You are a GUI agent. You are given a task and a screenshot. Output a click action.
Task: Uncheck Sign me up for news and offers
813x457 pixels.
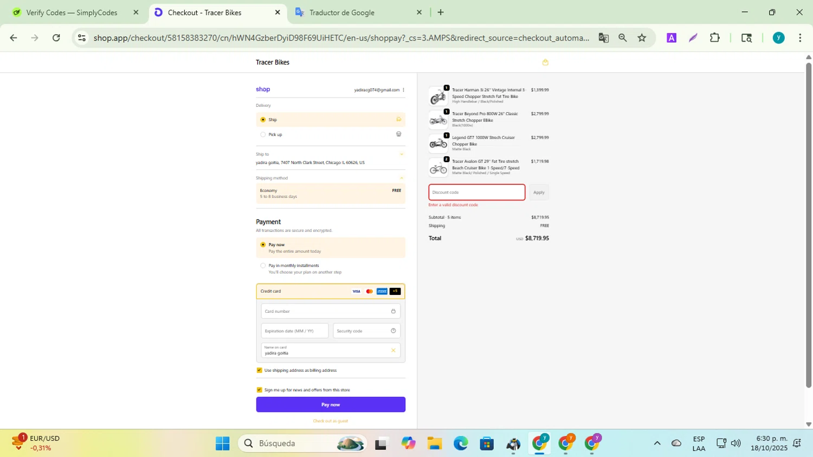click(x=259, y=390)
